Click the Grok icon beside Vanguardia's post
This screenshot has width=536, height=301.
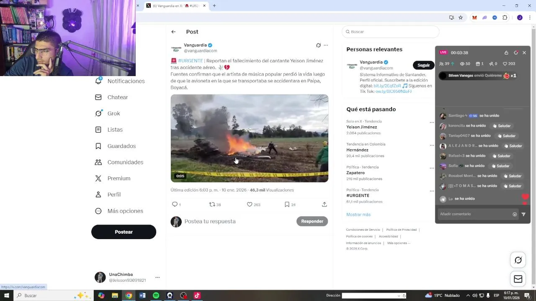coord(318,45)
